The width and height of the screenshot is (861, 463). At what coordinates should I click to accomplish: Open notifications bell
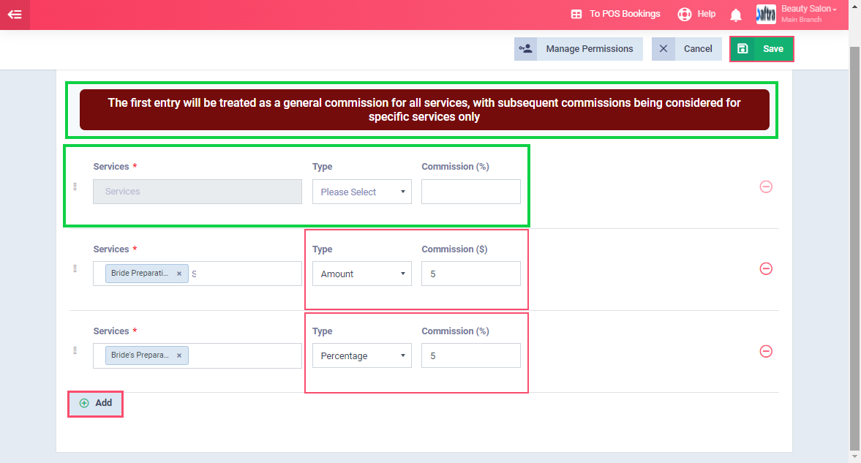pos(736,15)
